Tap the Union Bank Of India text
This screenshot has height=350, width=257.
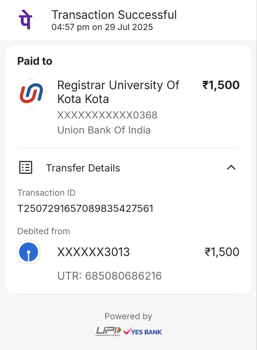(104, 130)
